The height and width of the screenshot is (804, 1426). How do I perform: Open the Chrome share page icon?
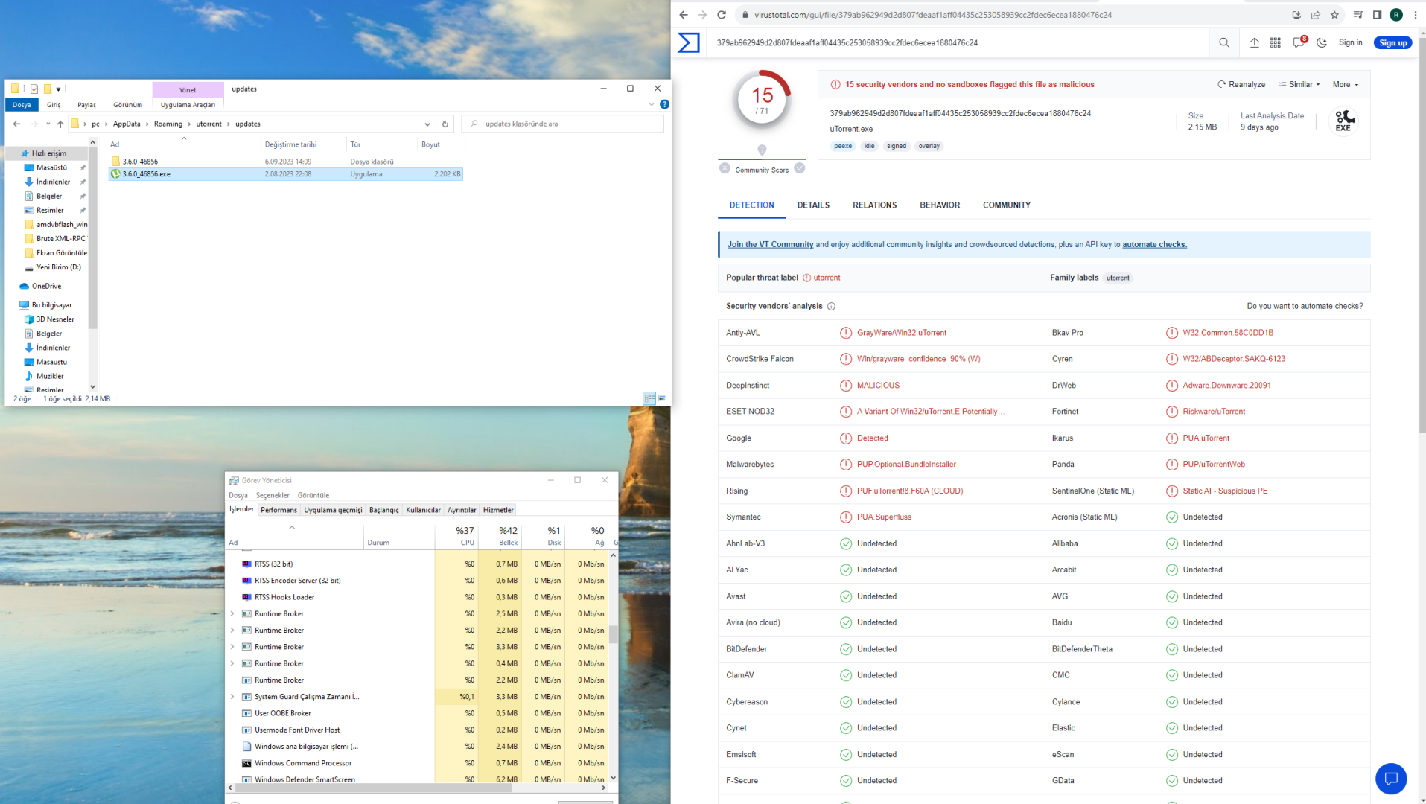1316,15
